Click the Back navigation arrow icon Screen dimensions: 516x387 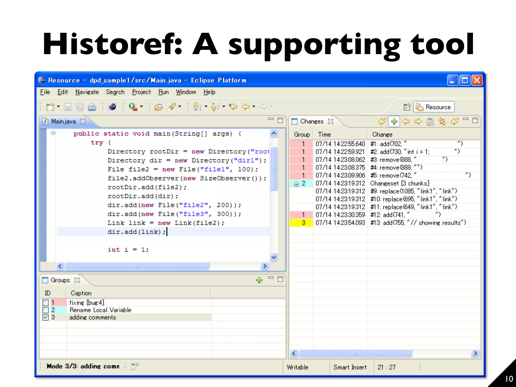(246, 107)
